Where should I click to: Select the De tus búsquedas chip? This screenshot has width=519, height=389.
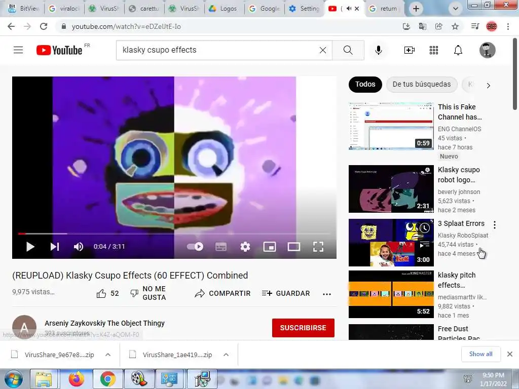(422, 85)
